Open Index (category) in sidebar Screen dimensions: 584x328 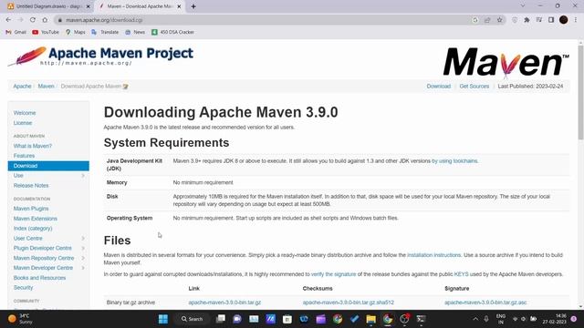click(x=33, y=229)
